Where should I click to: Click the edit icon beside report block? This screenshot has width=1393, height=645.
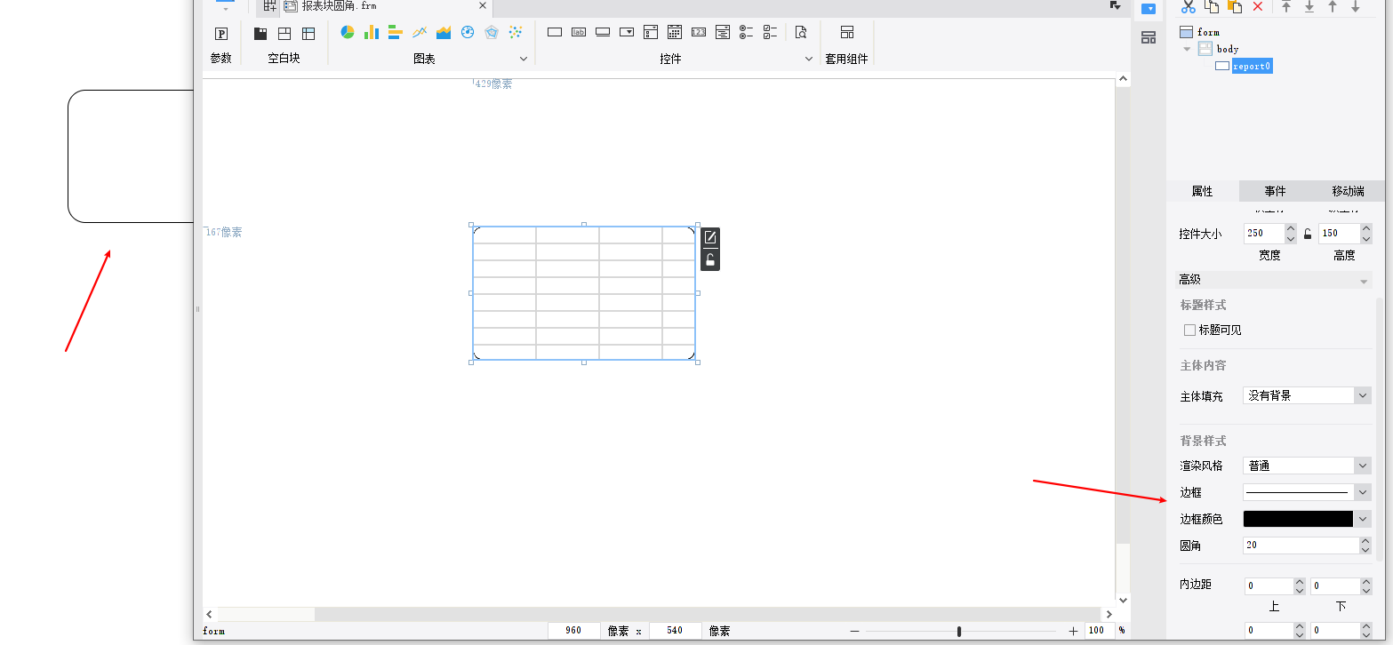pos(710,237)
